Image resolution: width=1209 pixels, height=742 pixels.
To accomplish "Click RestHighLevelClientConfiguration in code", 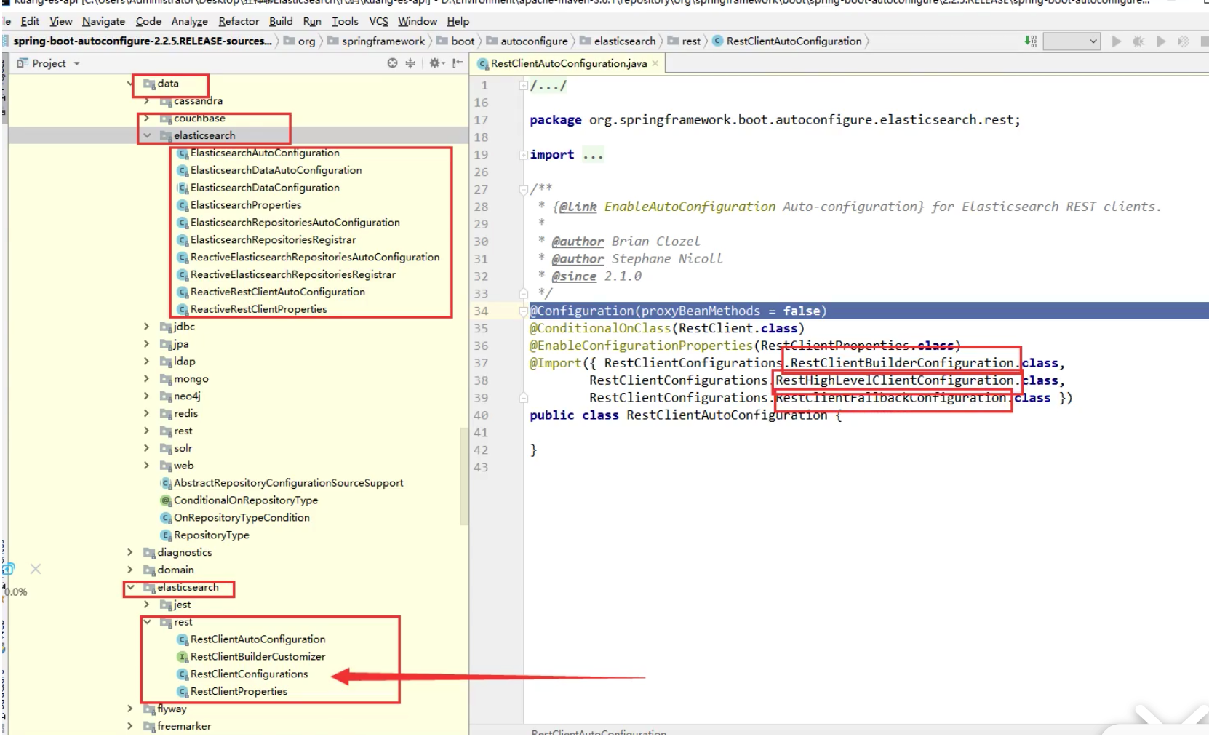I will point(895,380).
